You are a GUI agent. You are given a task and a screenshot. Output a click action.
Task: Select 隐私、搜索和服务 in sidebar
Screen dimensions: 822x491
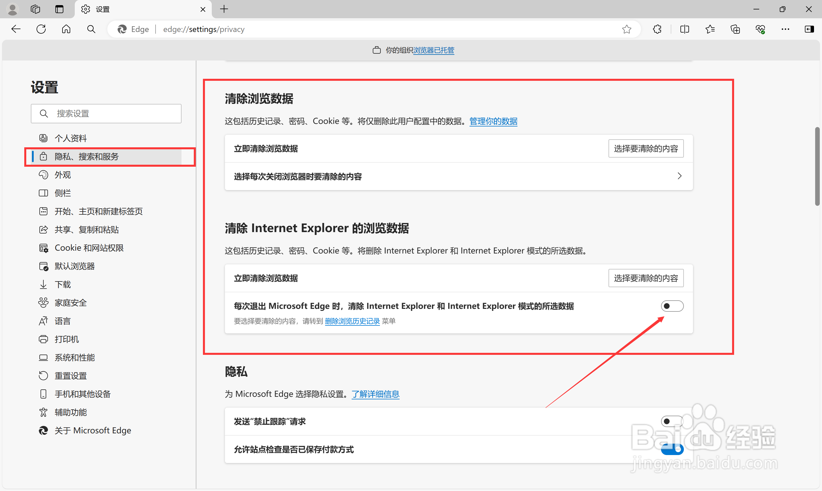point(106,156)
